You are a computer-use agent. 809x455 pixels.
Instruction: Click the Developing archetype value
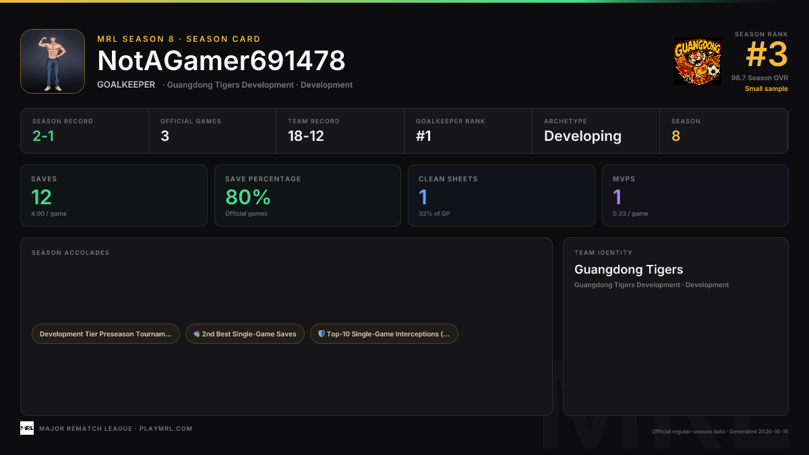[582, 136]
